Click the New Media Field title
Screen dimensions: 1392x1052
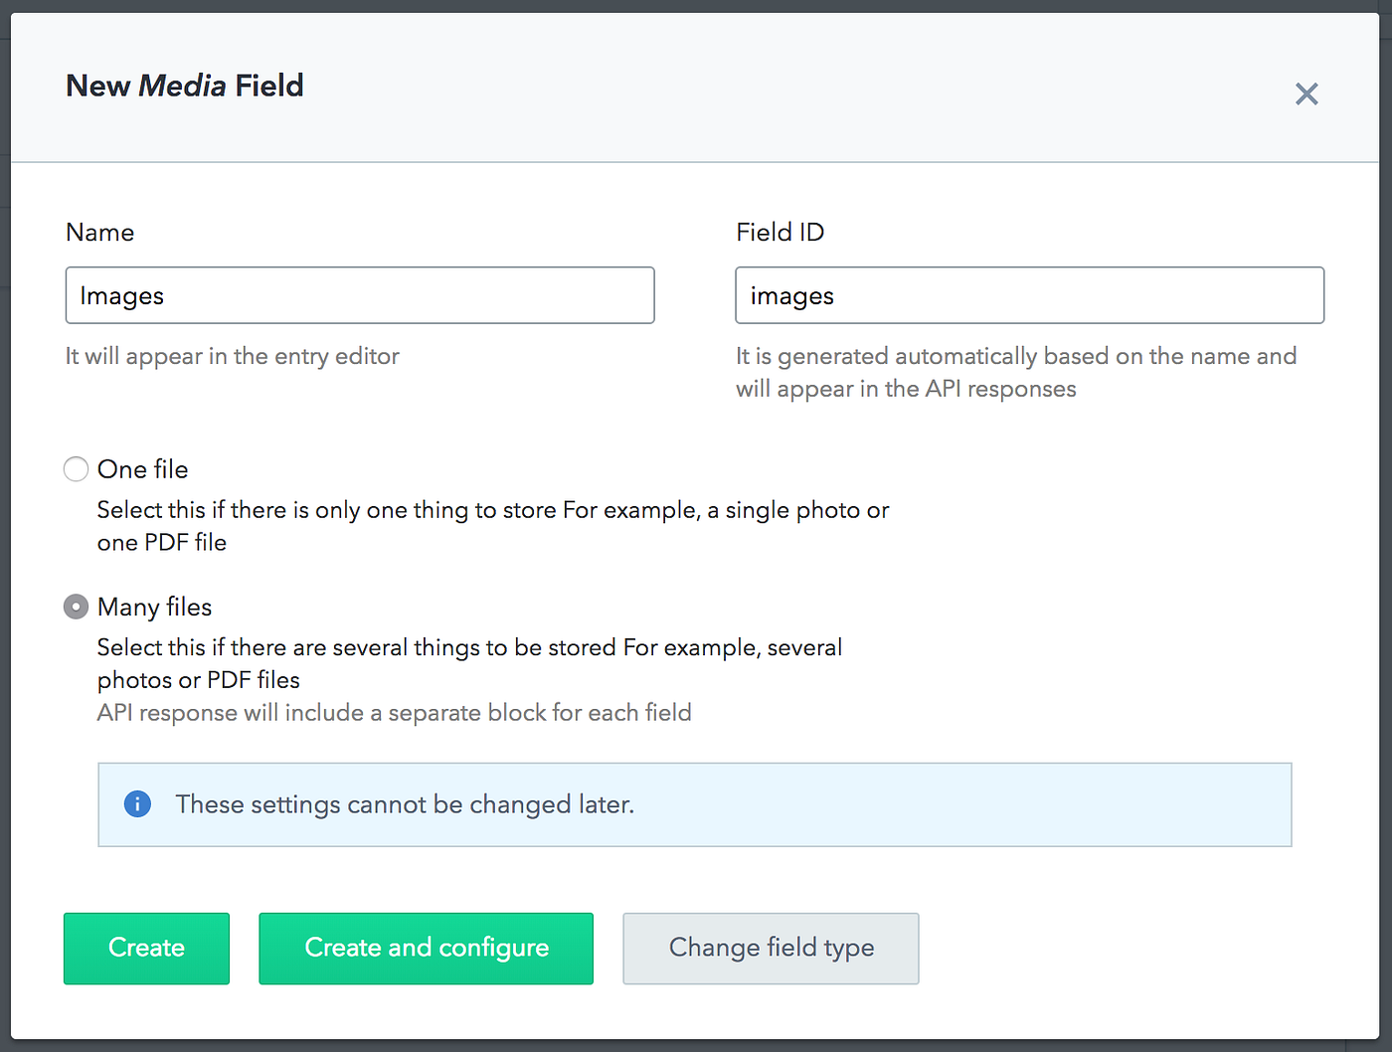coord(185,87)
